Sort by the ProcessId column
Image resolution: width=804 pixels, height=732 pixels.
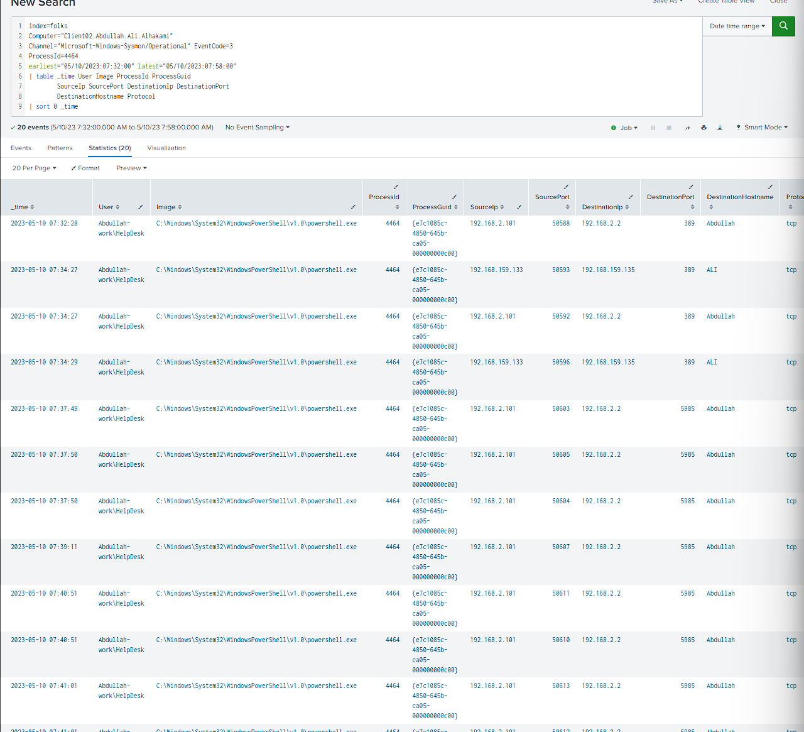tap(384, 201)
